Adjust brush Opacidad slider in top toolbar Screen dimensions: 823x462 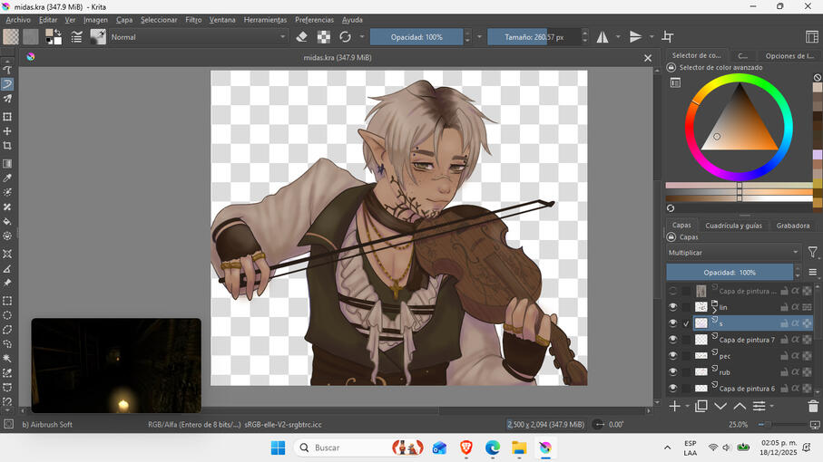click(x=416, y=36)
